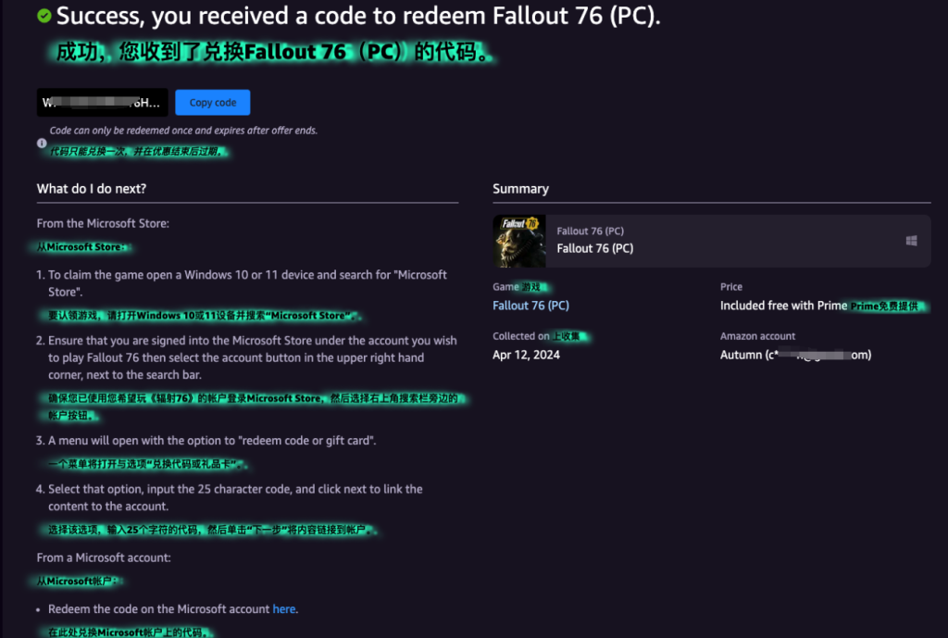
Task: Click the Copy code button
Action: pyautogui.click(x=212, y=102)
